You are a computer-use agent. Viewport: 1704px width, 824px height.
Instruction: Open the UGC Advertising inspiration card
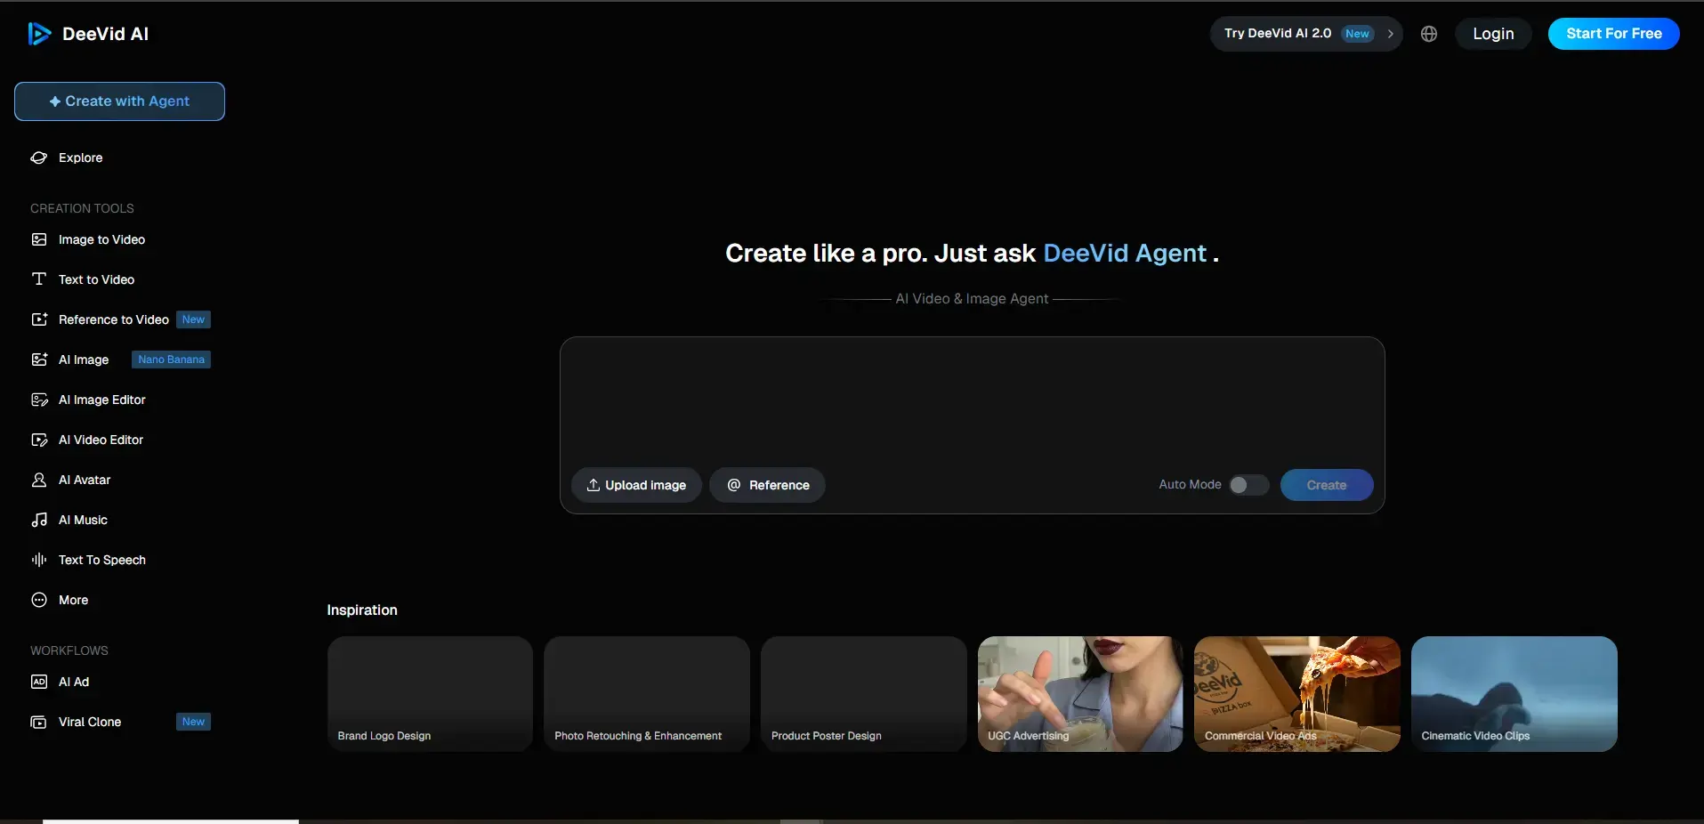point(1080,694)
